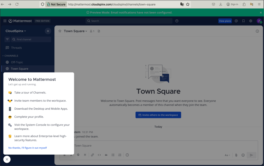Open the channel filter icon in sidebar

point(7,39)
